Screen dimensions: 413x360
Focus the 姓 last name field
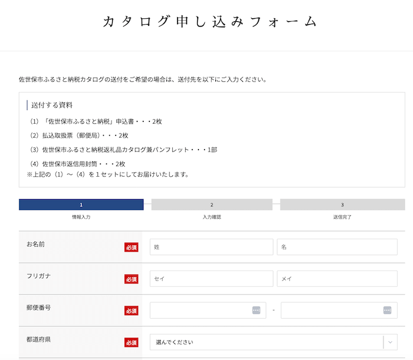click(211, 247)
